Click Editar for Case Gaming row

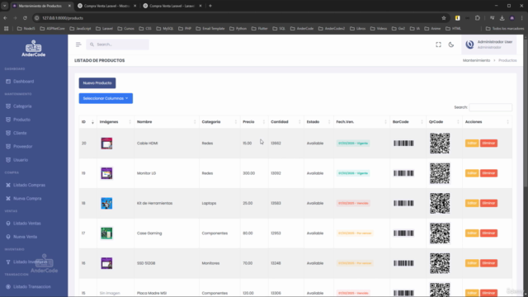(472, 233)
